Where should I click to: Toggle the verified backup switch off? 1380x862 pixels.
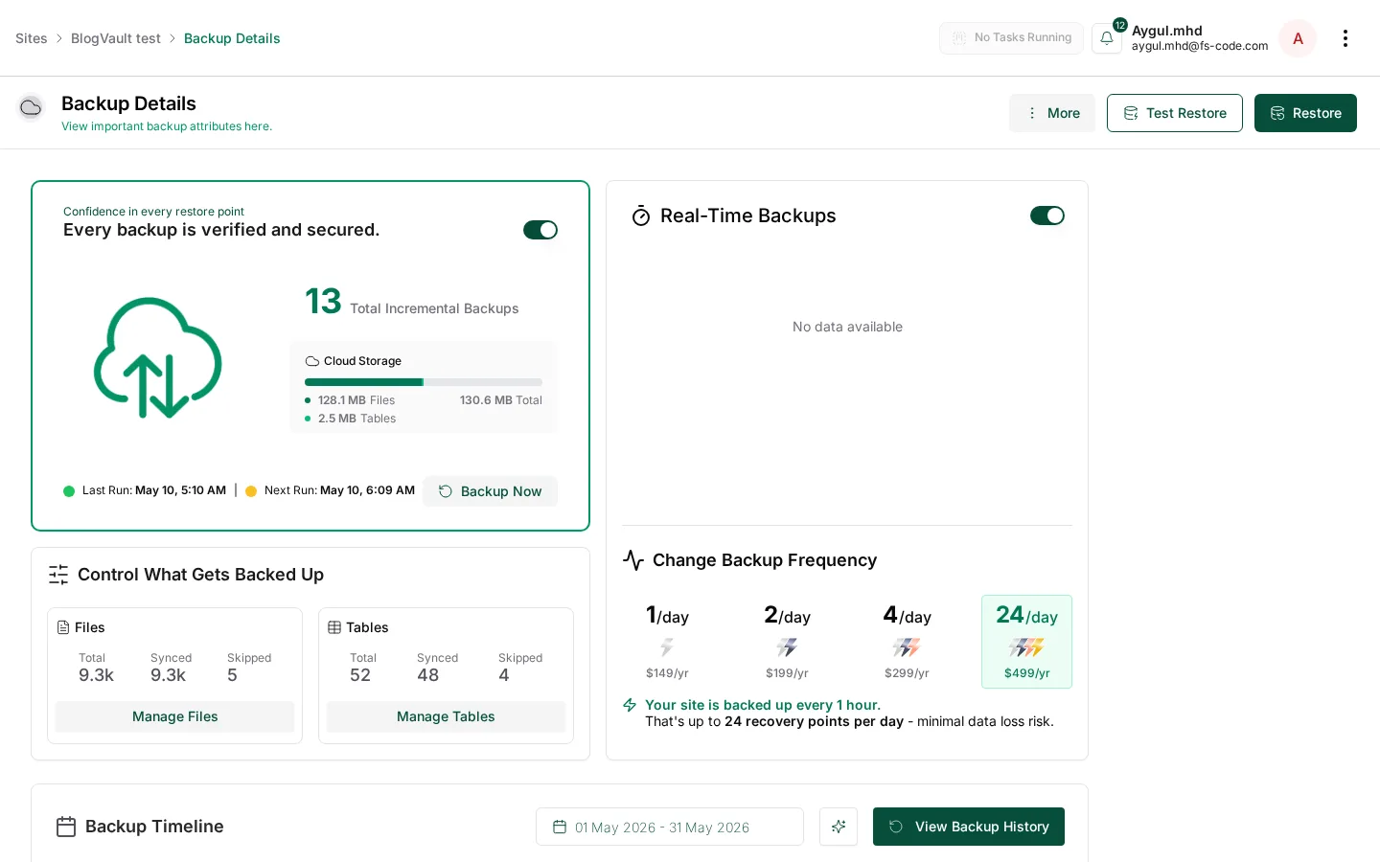pyautogui.click(x=540, y=230)
